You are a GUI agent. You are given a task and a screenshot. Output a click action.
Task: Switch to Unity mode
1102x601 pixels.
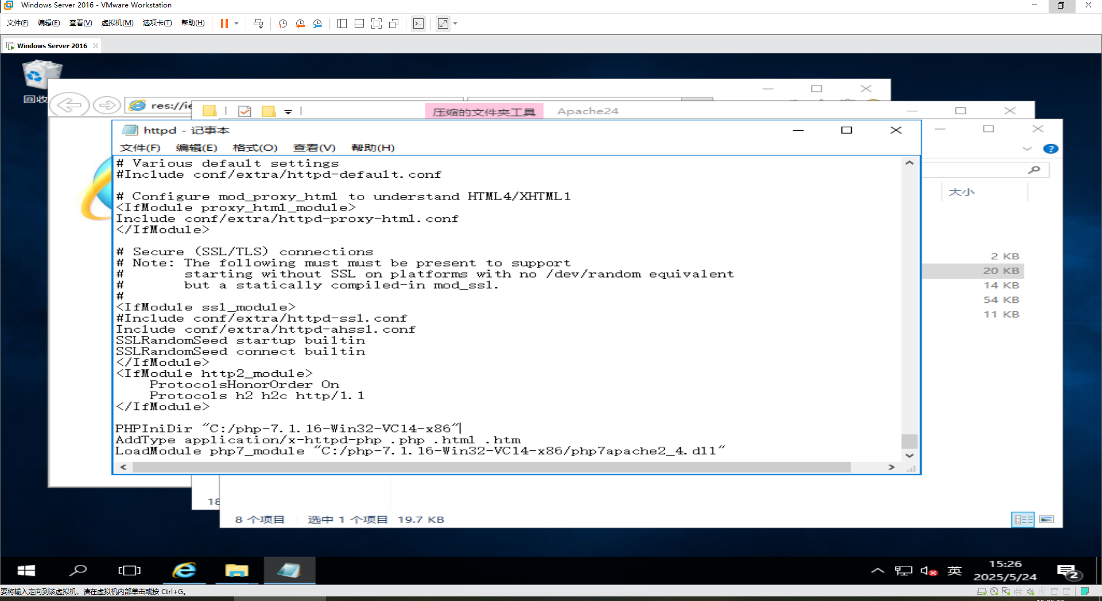[x=394, y=24]
